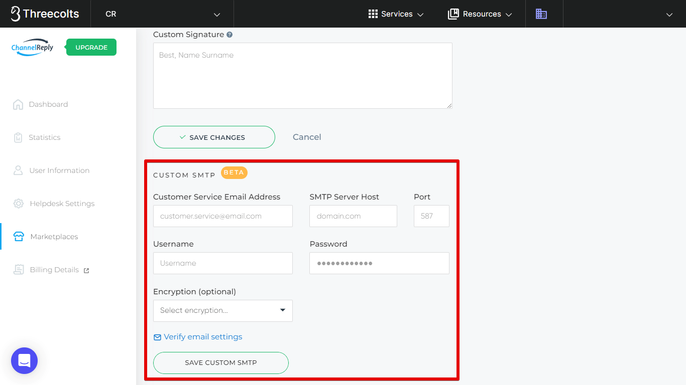The width and height of the screenshot is (686, 385).
Task: Expand the Services menu chevron
Action: click(x=420, y=15)
